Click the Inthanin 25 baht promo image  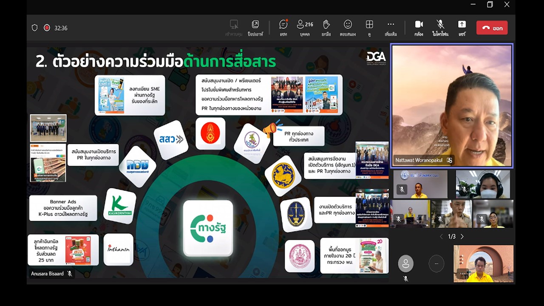(78, 250)
